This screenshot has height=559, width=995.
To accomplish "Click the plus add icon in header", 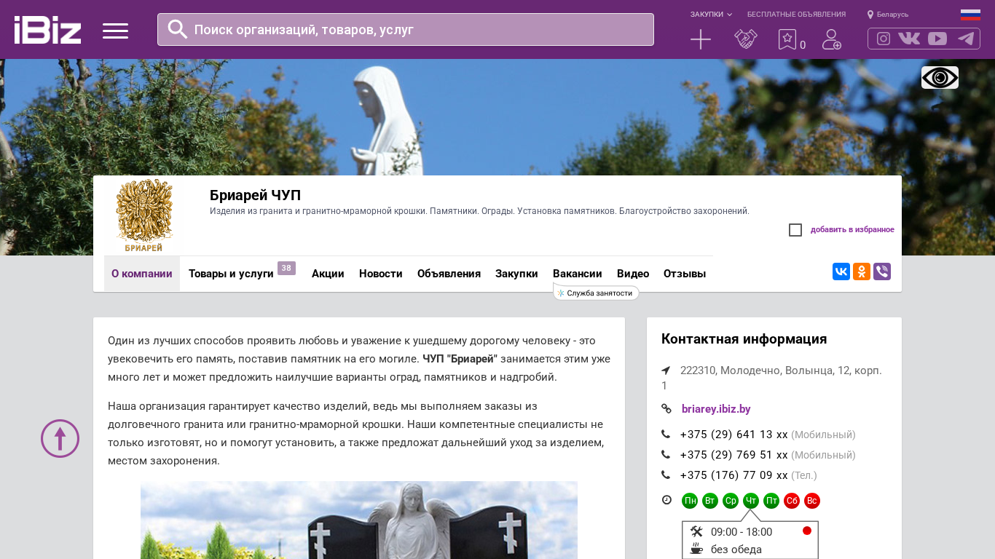I will pyautogui.click(x=701, y=39).
